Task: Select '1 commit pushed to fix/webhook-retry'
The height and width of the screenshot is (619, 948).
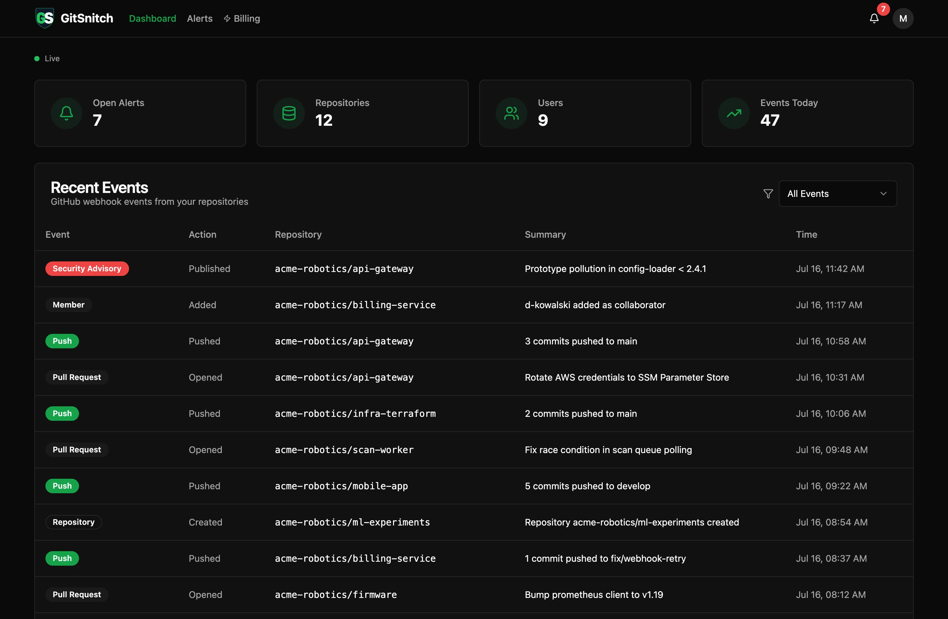Action: (605, 558)
